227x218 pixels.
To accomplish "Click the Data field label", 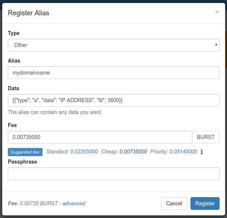I will pyautogui.click(x=13, y=88).
